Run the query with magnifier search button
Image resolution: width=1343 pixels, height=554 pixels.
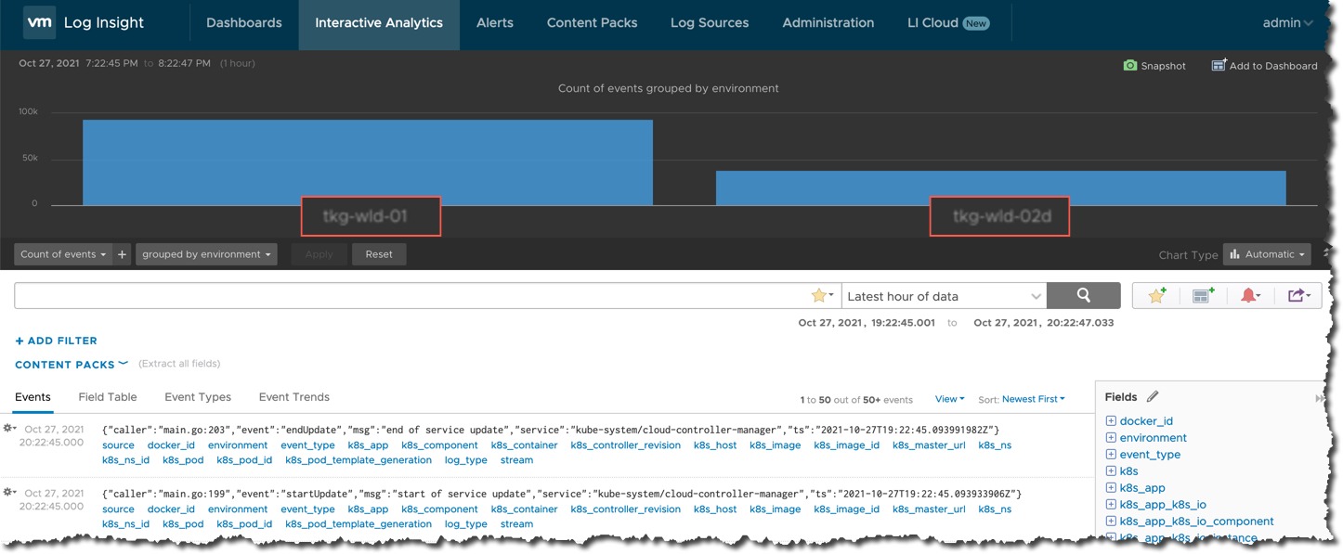pos(1083,296)
